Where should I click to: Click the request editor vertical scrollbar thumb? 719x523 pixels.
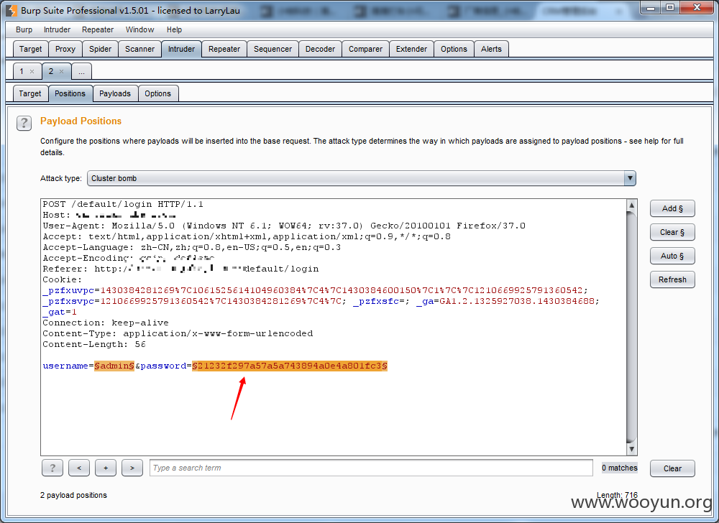631,328
